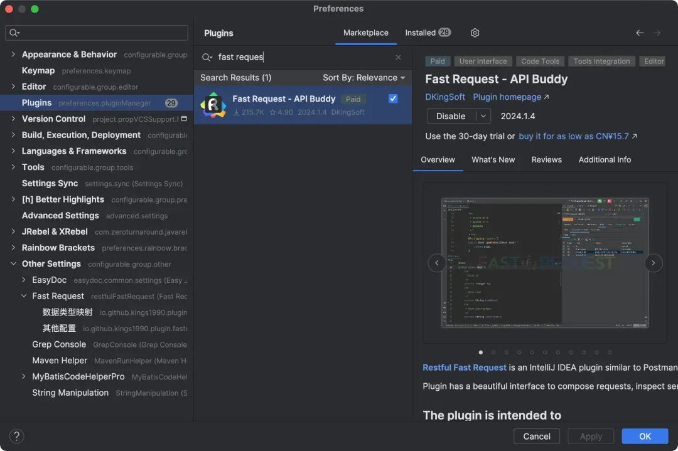
Task: Select the String Manipulation entry
Action: 97,393
